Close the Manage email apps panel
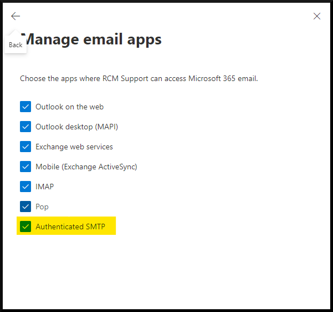The height and width of the screenshot is (312, 333). pyautogui.click(x=317, y=16)
